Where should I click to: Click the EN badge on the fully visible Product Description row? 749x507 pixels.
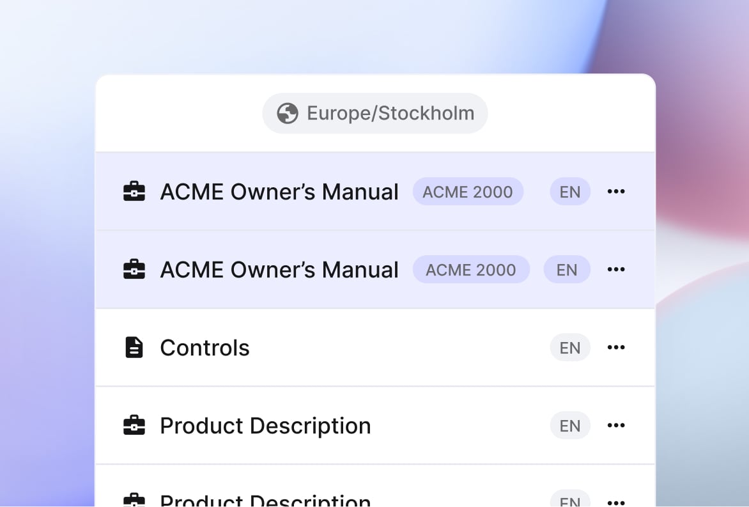(570, 426)
